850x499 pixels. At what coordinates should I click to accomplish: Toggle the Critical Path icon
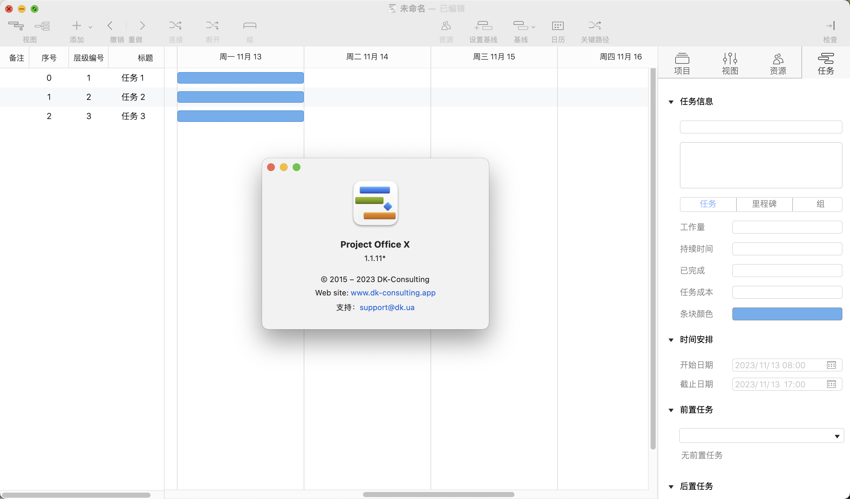[x=595, y=26]
